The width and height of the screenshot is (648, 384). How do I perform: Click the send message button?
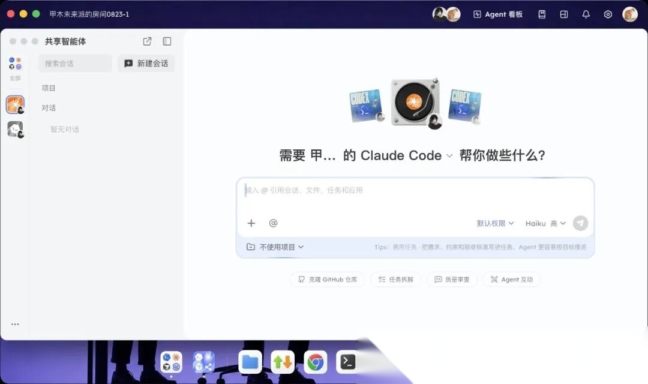(580, 223)
